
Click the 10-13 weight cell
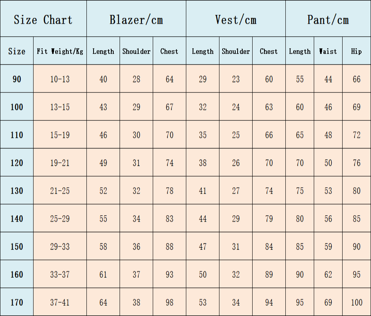[60, 79]
